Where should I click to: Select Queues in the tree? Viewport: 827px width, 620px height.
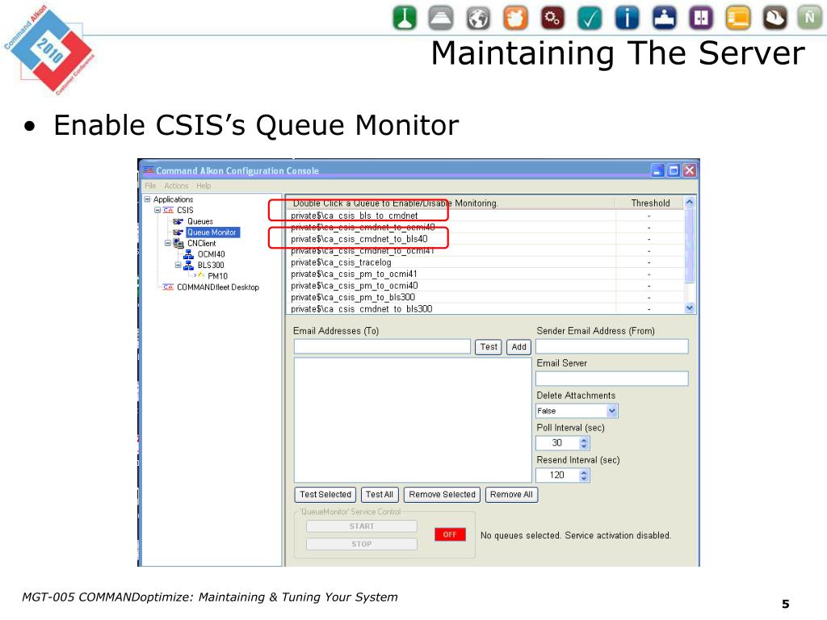click(x=200, y=221)
